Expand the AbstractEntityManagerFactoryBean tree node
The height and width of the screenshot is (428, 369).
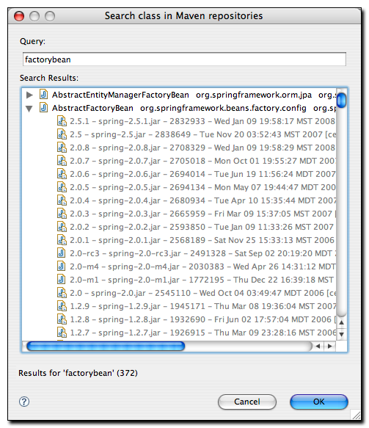click(29, 95)
